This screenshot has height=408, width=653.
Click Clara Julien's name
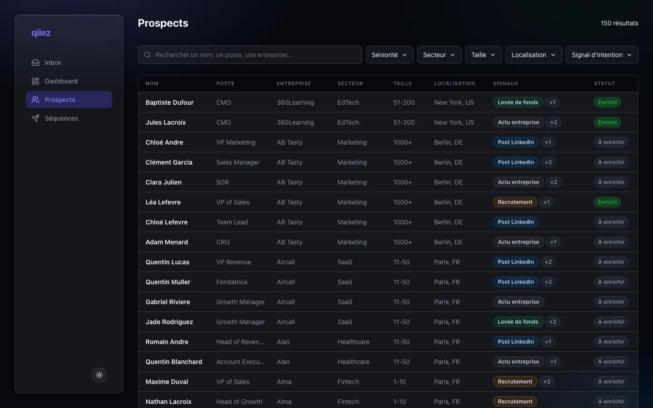pos(163,182)
